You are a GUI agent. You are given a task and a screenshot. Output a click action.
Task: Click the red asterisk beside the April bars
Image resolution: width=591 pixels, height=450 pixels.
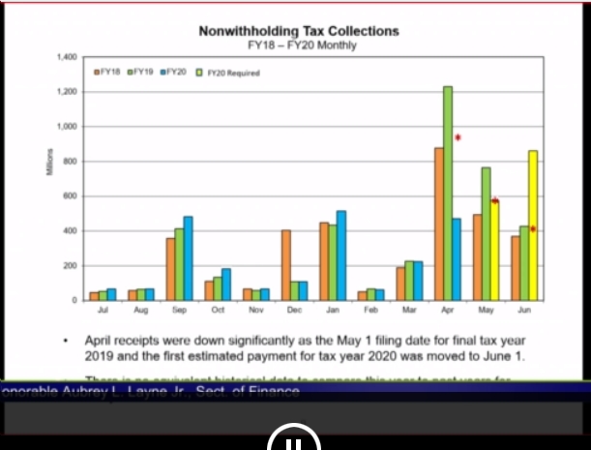pyautogui.click(x=458, y=137)
